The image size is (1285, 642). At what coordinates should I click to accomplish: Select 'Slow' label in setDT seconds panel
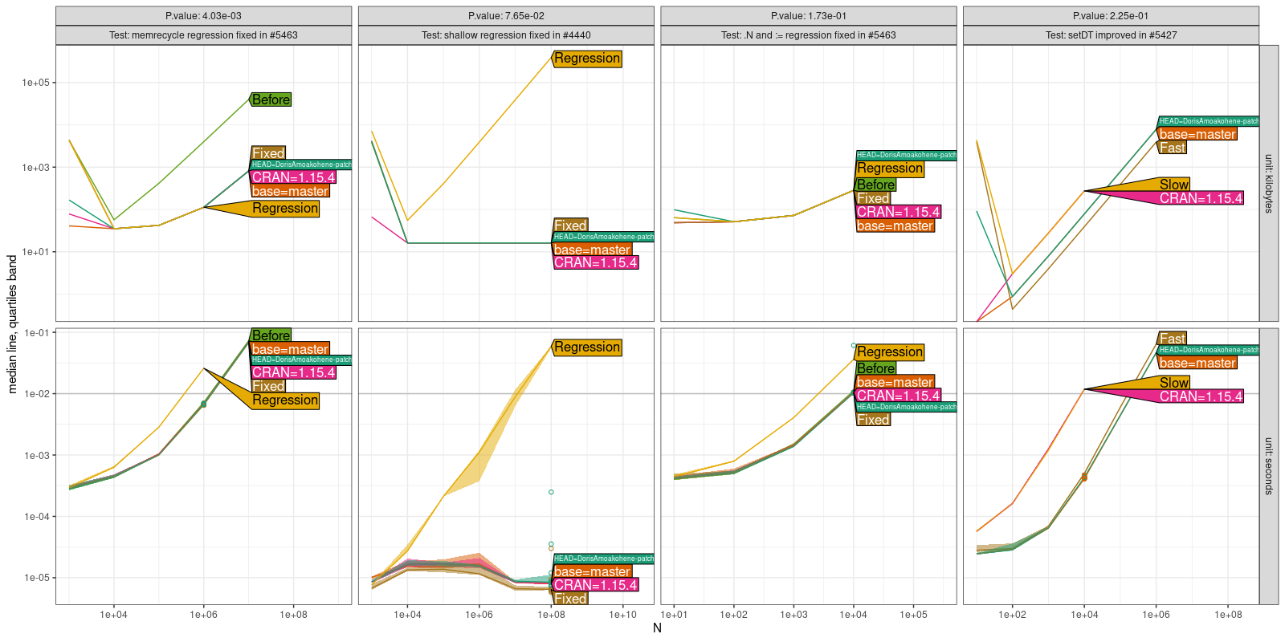(x=1174, y=383)
